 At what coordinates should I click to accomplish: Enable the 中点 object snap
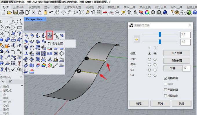(1, 98)
